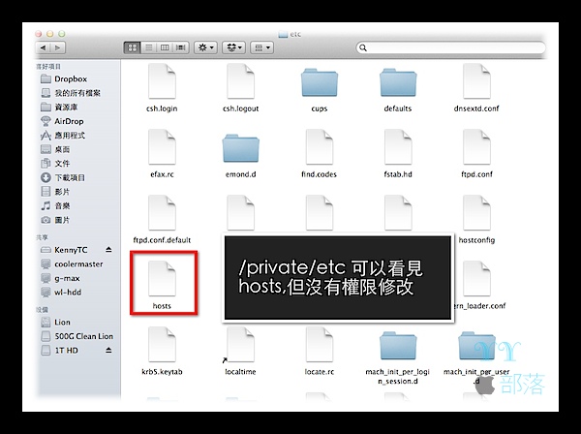Click the search field
Image resolution: width=581 pixels, height=434 pixels.
pos(450,47)
